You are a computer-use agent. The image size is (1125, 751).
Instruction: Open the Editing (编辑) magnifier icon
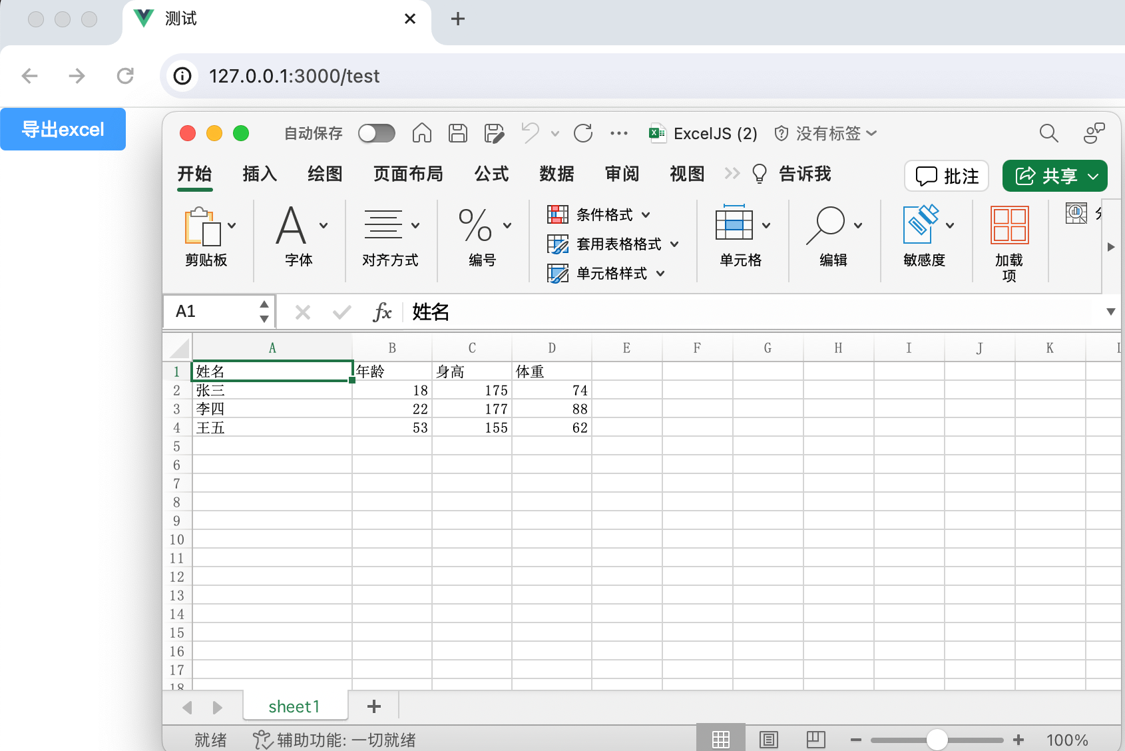pos(825,225)
